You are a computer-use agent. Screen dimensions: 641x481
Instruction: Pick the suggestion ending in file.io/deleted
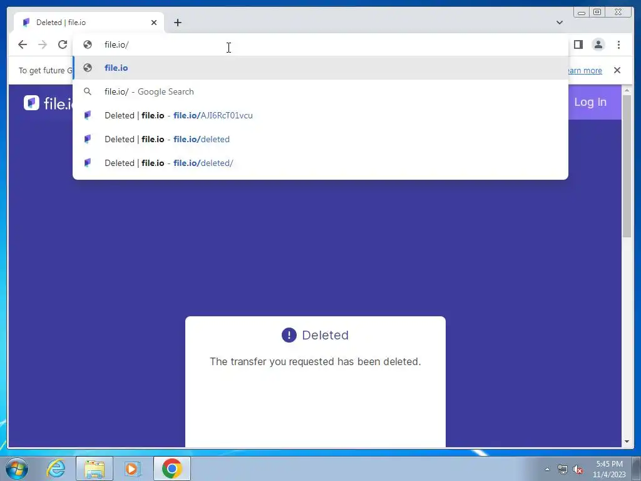[320, 139]
